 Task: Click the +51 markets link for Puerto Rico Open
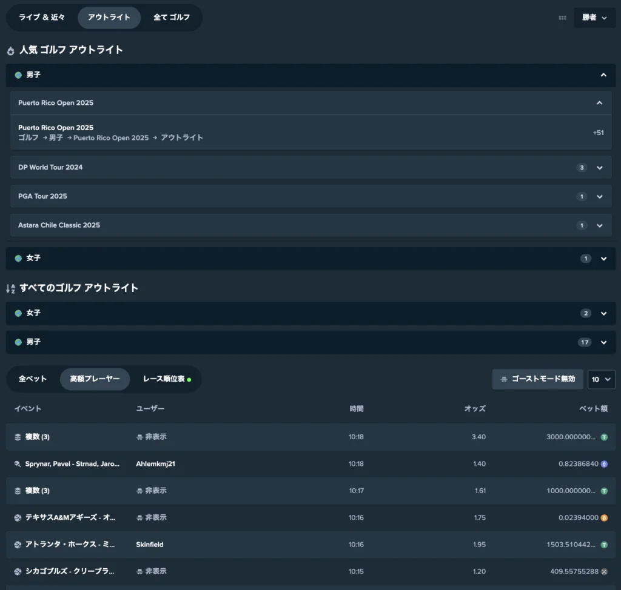click(x=598, y=133)
